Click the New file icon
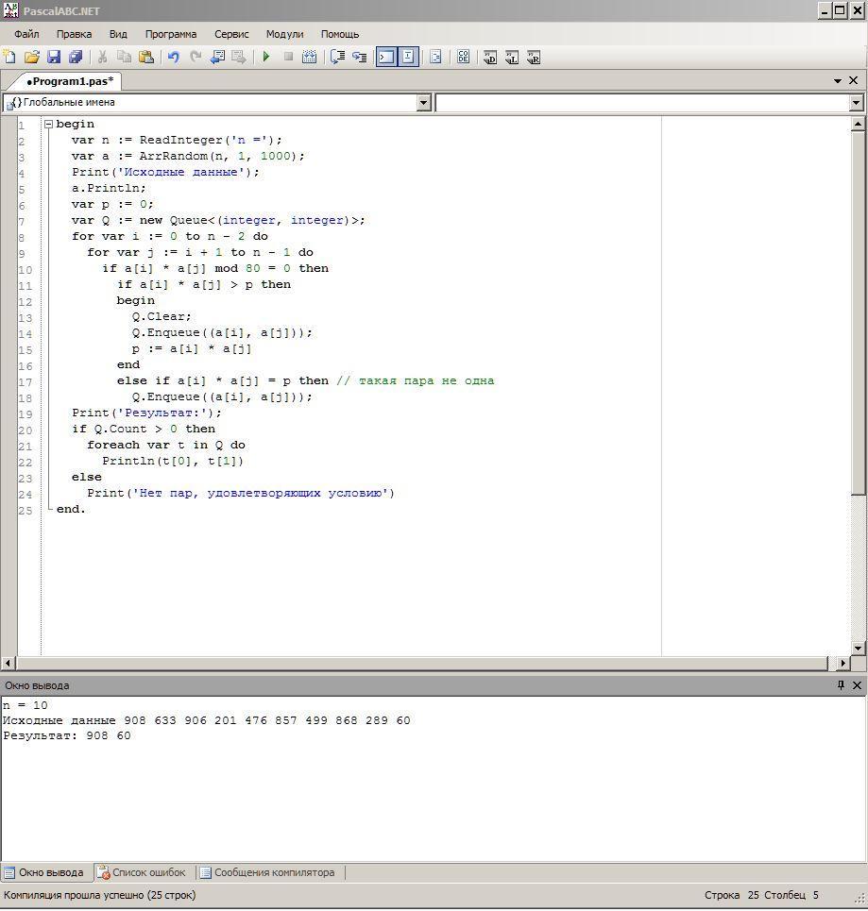 pos(9,58)
